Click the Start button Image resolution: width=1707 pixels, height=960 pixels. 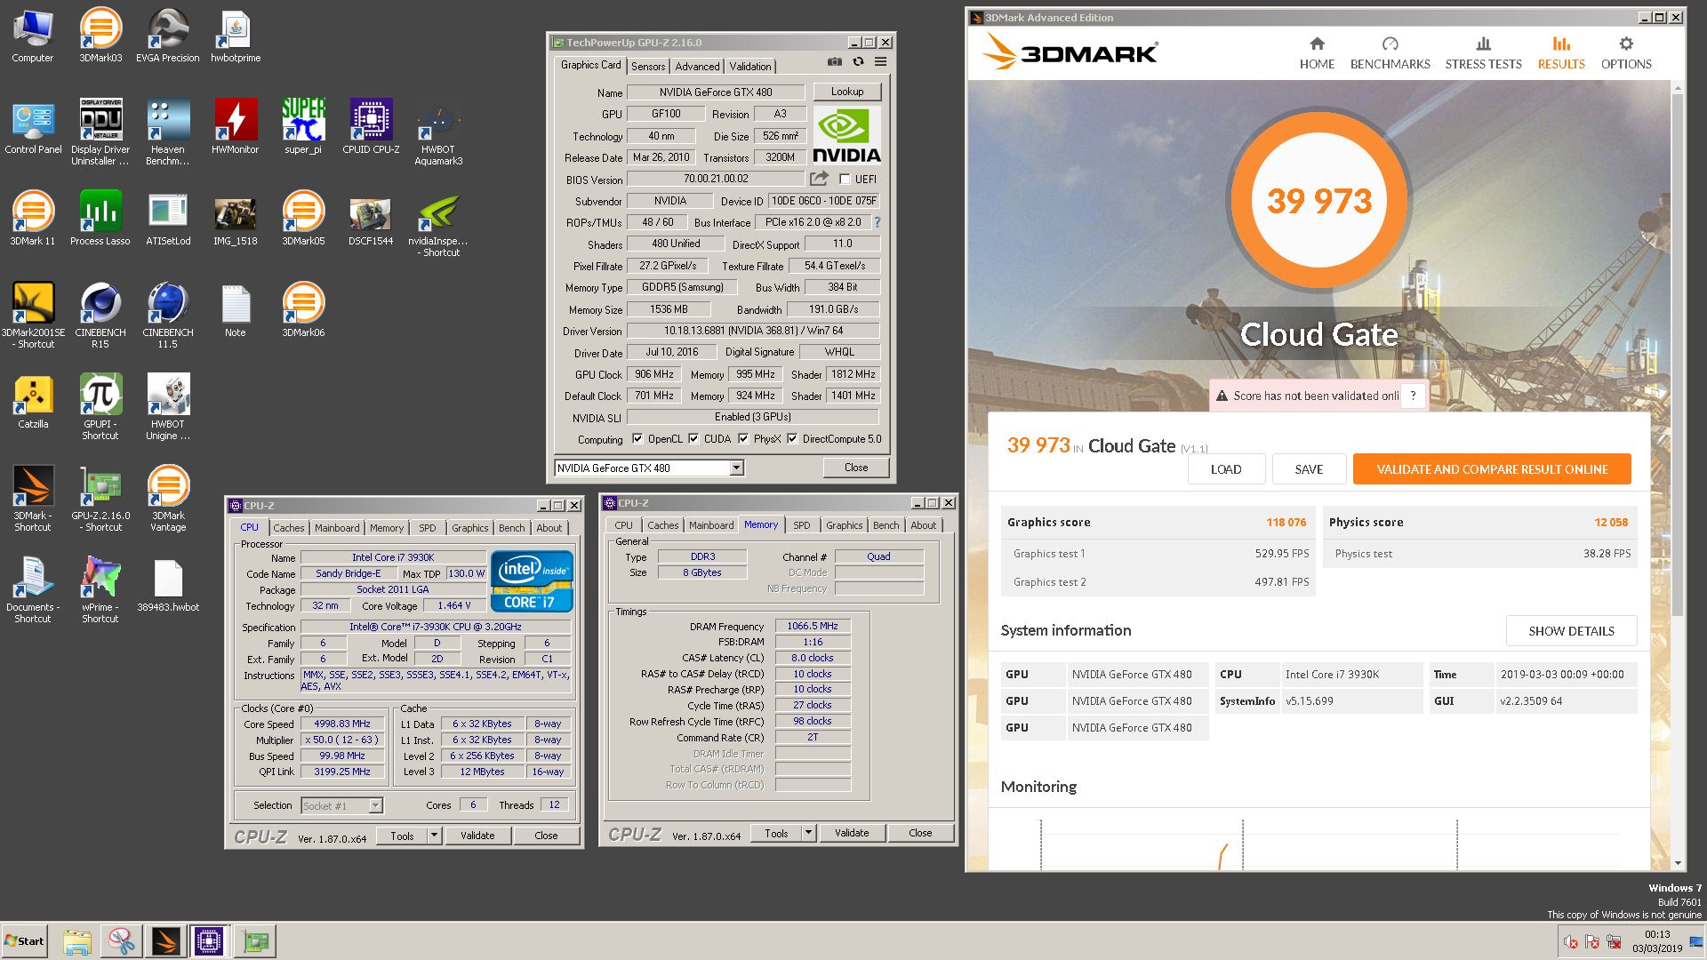[24, 941]
